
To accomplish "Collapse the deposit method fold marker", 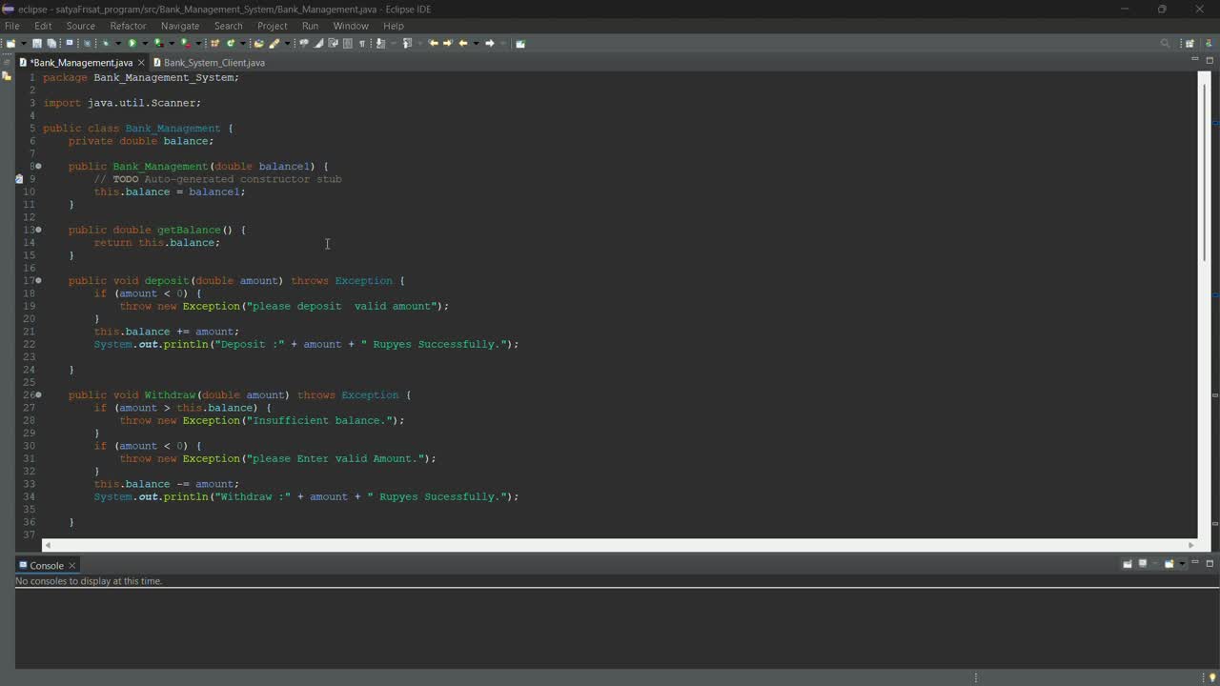I will [38, 280].
